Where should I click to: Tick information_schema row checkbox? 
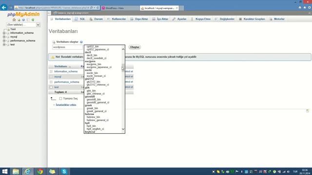point(51,71)
